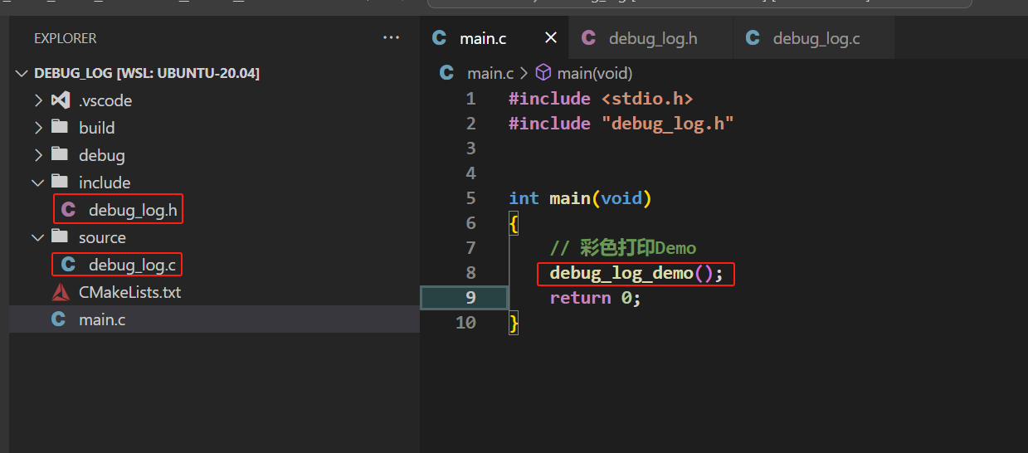Expand the .vscode folder chevron
Image resolution: width=1028 pixels, height=453 pixels.
pyautogui.click(x=37, y=100)
